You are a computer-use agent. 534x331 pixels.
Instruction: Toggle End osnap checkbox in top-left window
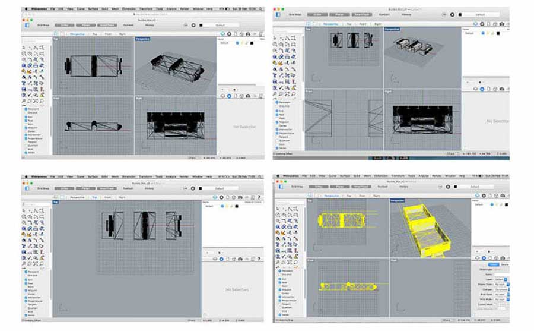(x=27, y=116)
